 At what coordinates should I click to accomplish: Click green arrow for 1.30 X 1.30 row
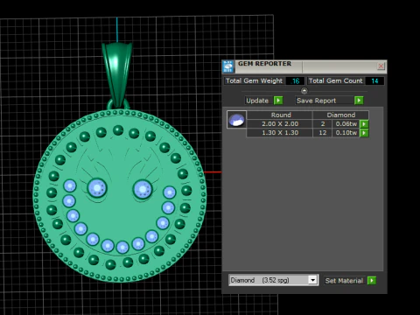click(364, 133)
